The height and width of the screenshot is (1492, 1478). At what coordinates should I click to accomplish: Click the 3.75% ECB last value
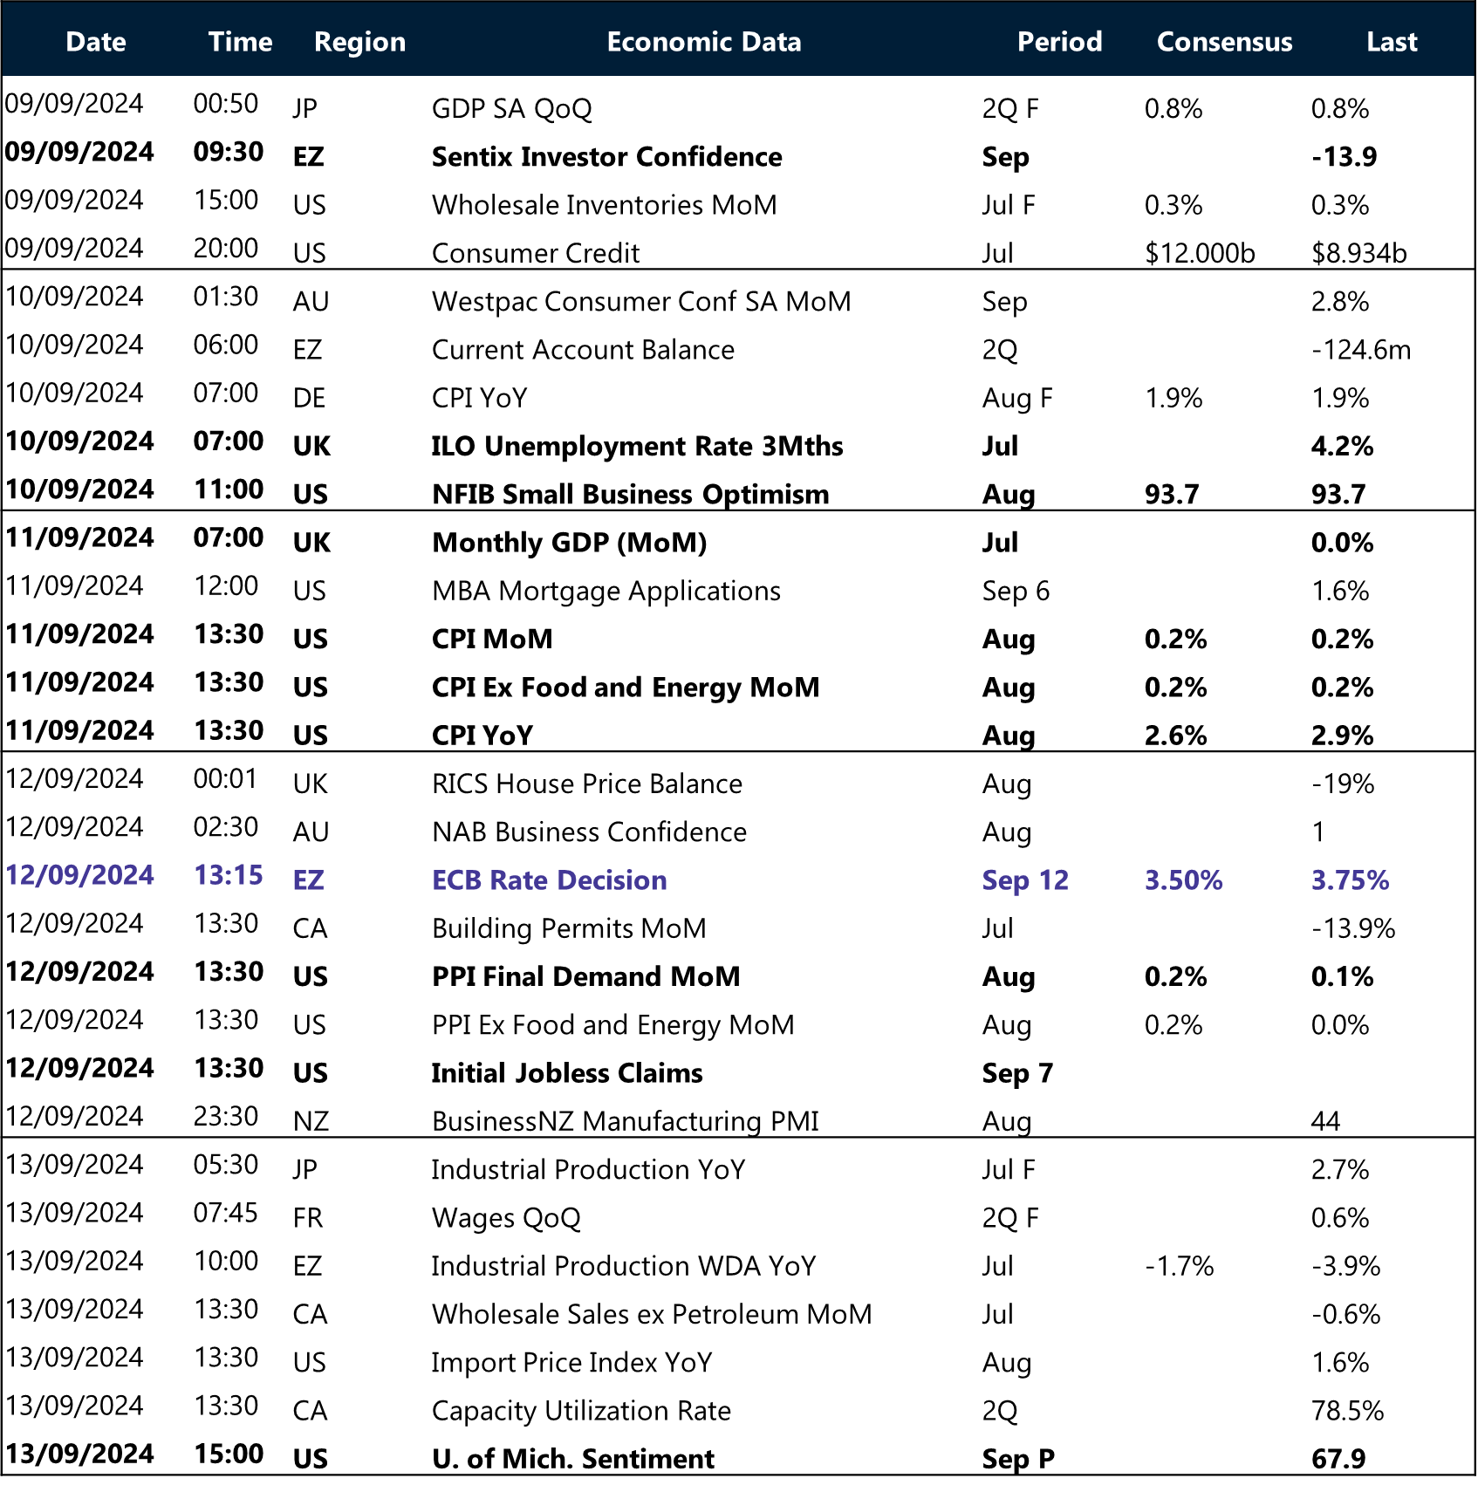click(1350, 880)
